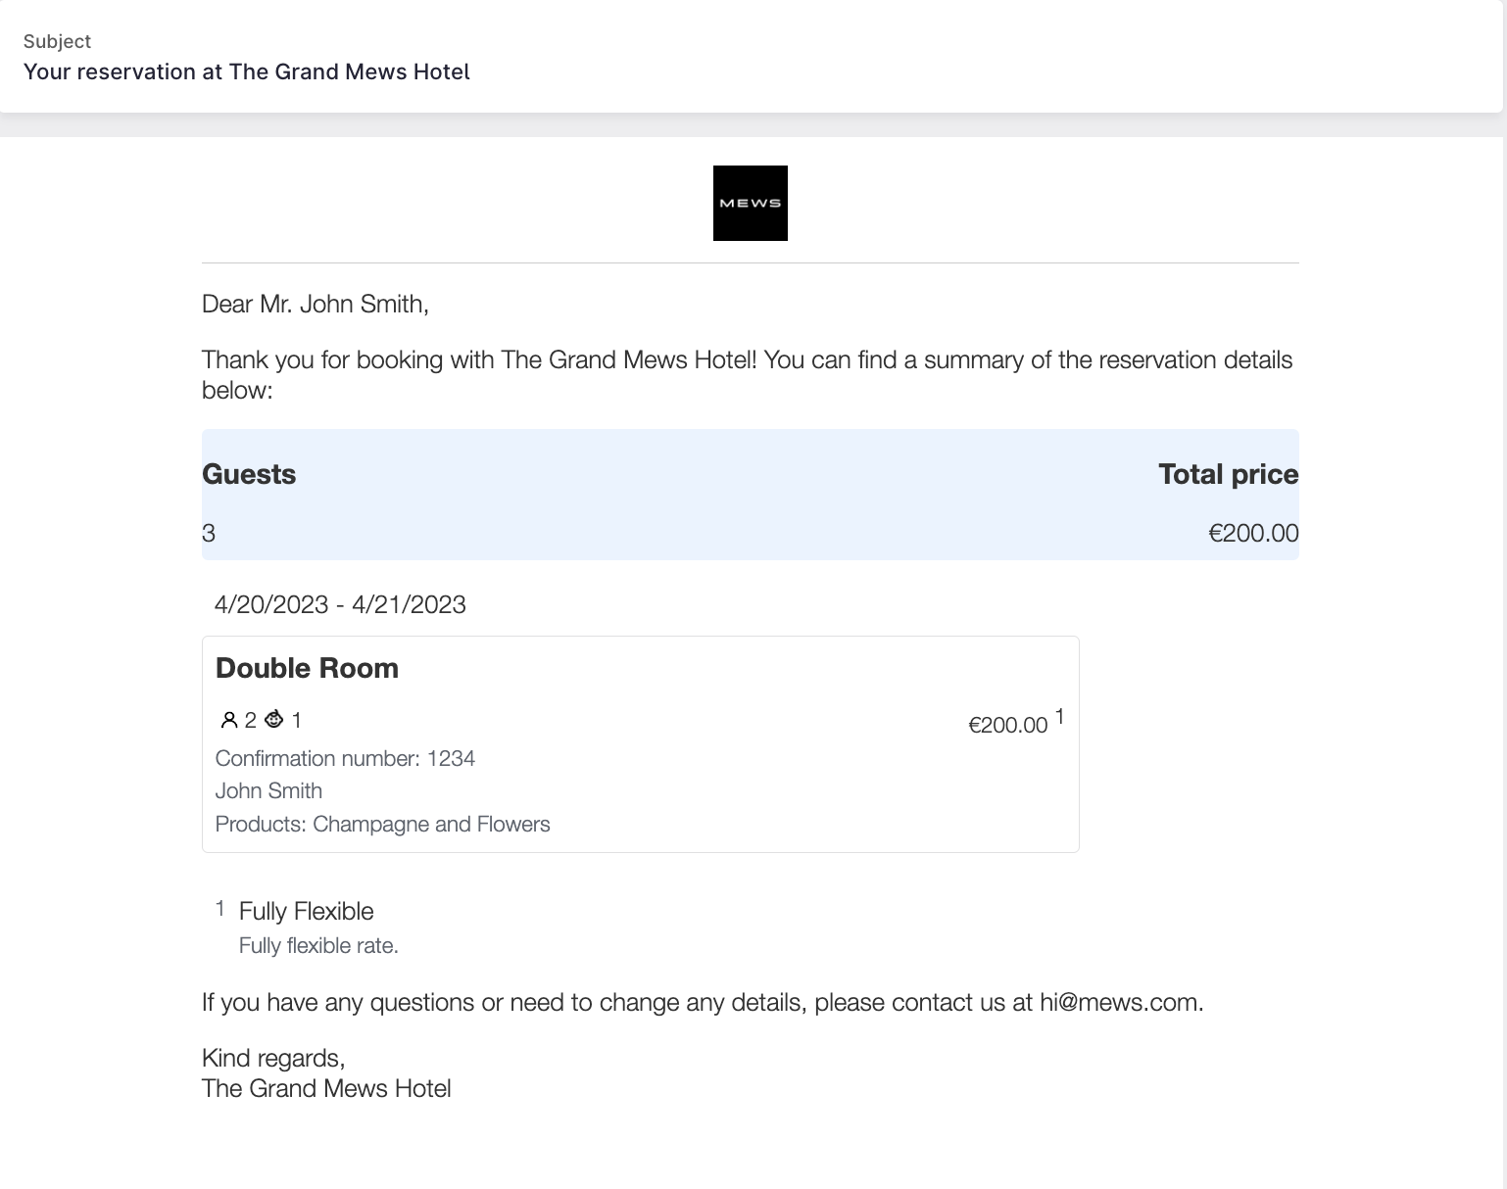Click the stay dates 4/20/2023 - 4/21/2023

click(340, 604)
